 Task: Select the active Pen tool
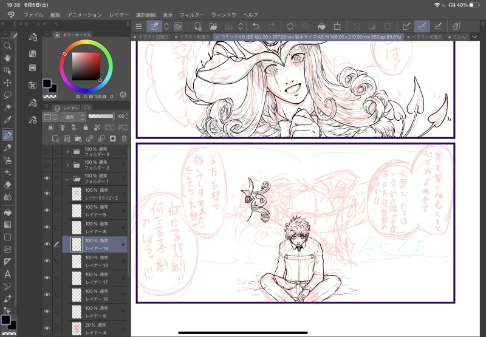7,135
